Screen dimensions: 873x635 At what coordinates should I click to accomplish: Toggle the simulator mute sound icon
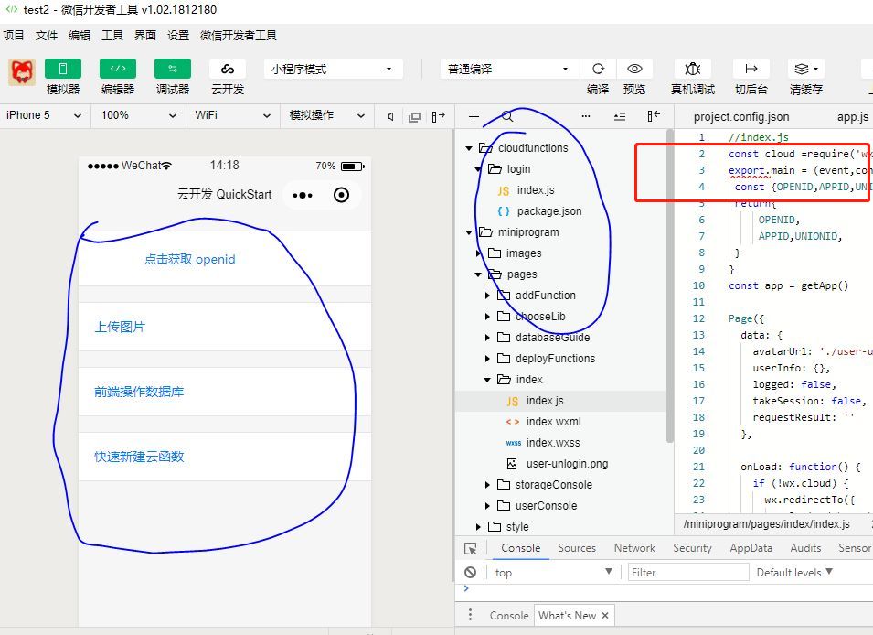click(x=390, y=116)
